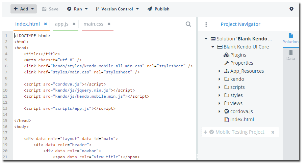307x168 pixels.
Task: Open settings via the gear icon
Action: click(x=291, y=9)
